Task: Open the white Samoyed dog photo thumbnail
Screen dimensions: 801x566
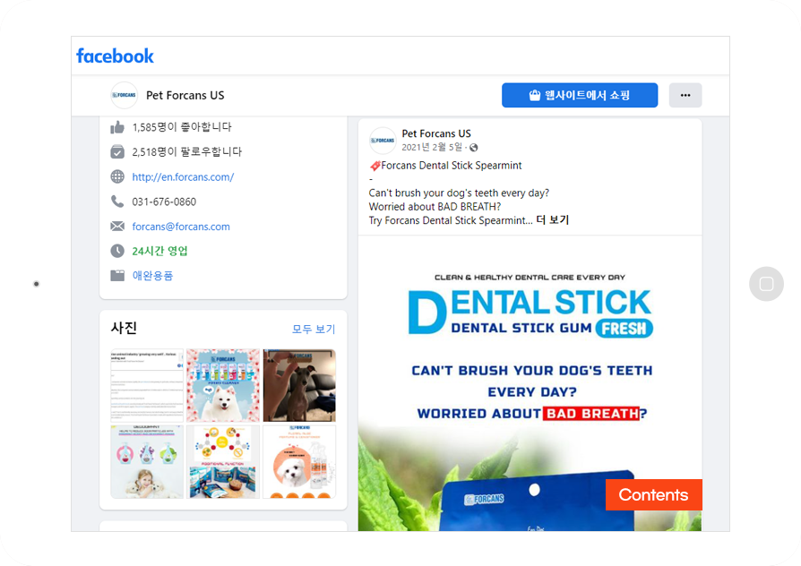Action: coord(223,385)
